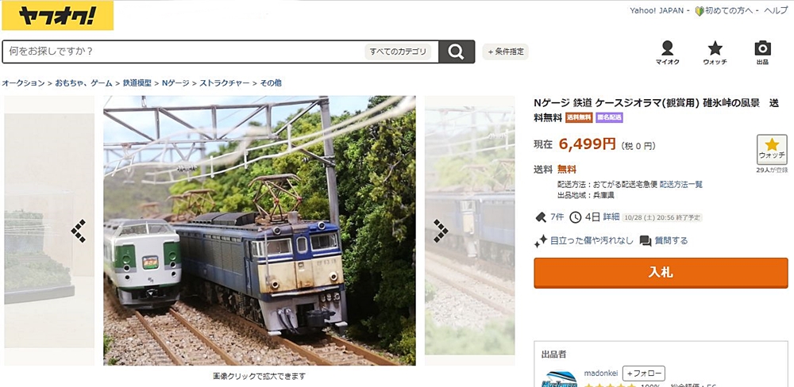794x387 pixels.
Task: Expand auction 詳細 information
Action: point(611,217)
